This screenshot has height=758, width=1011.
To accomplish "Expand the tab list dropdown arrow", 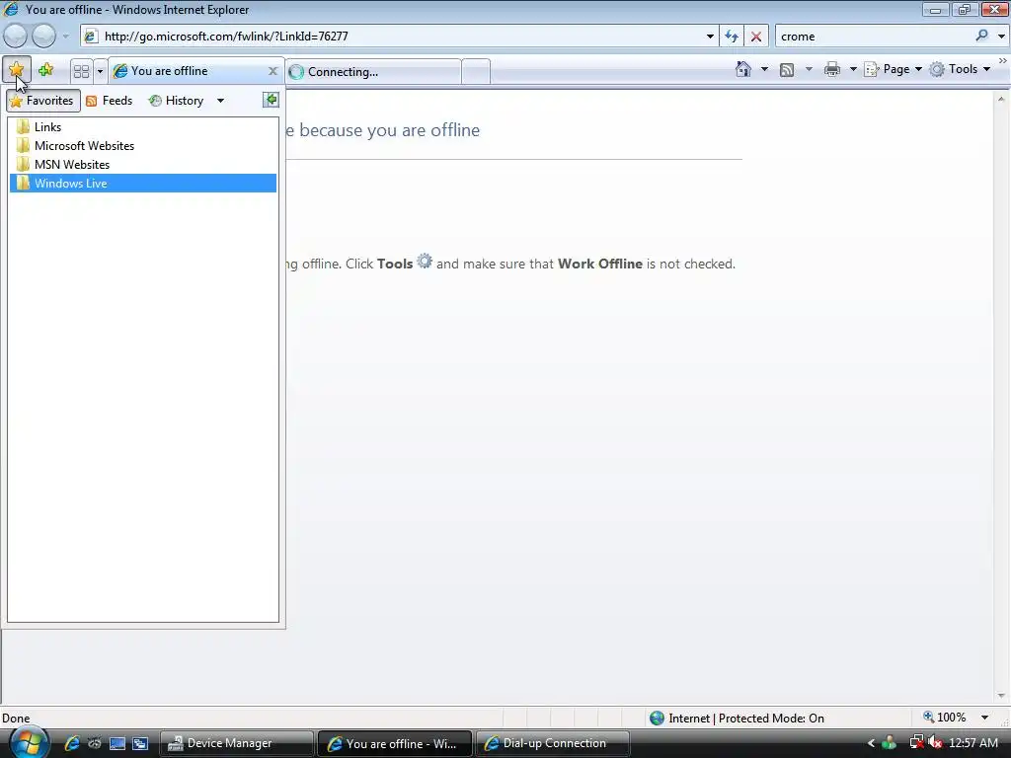I will click(x=100, y=71).
